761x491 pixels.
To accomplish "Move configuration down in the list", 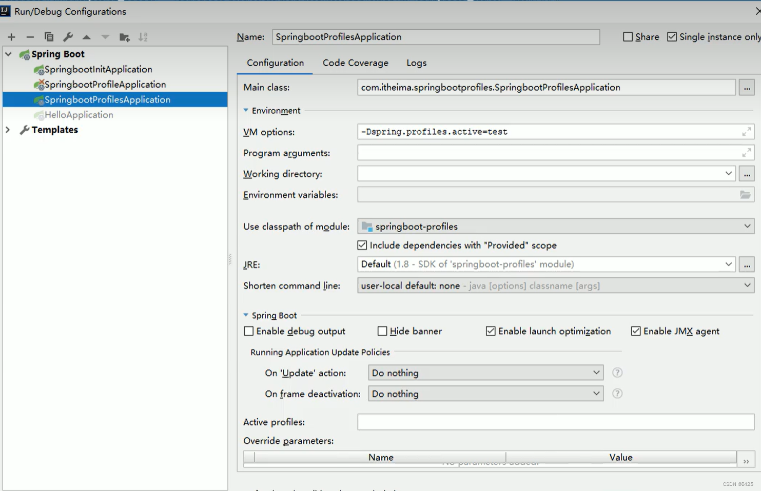I will (105, 37).
